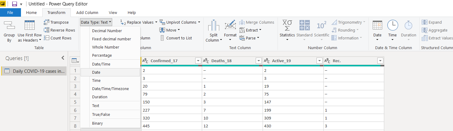The width and height of the screenshot is (453, 131).
Task: Click the Save icon in title bar
Action: click(x=14, y=4)
